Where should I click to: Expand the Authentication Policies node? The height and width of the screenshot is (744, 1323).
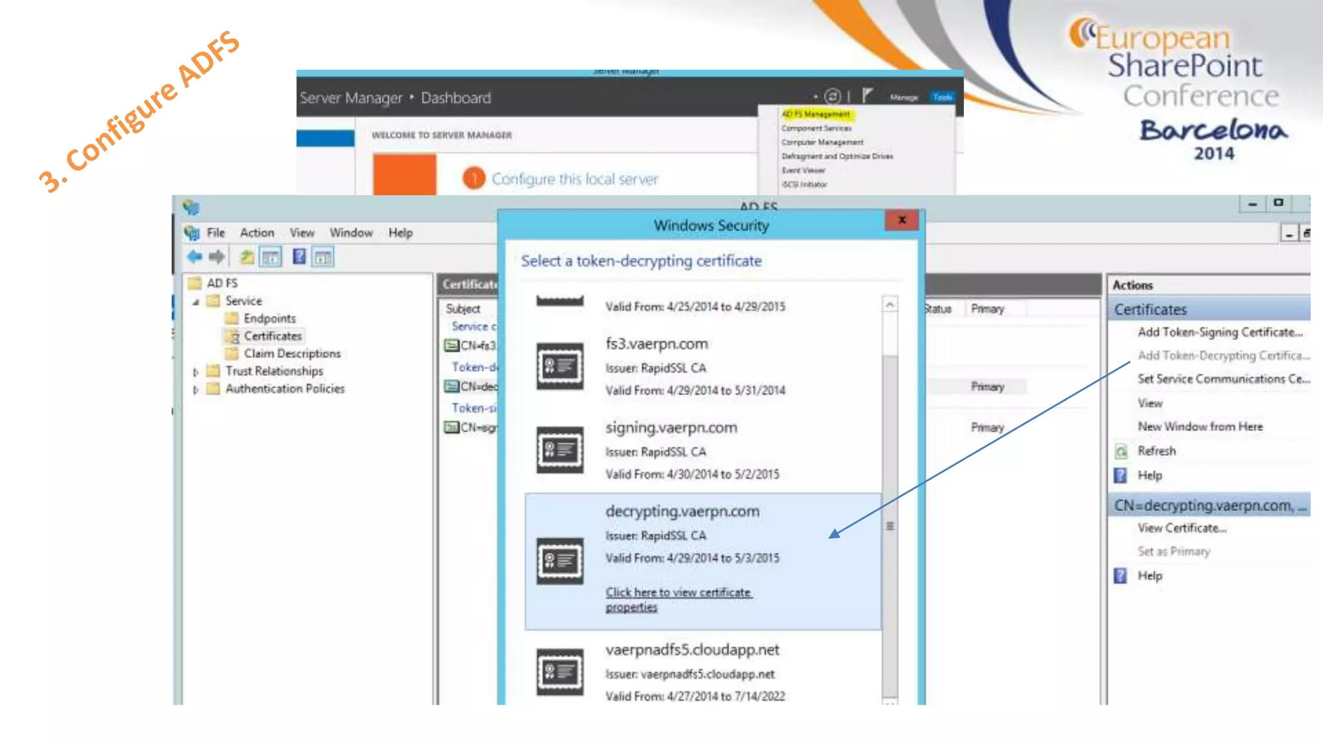coord(196,389)
